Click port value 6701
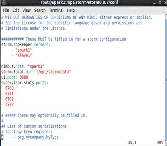 (9, 94)
